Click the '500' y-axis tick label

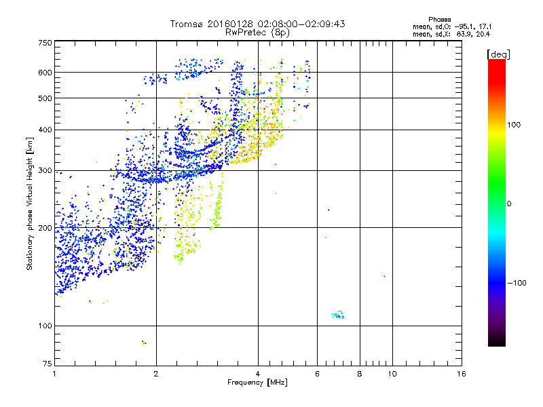point(45,98)
